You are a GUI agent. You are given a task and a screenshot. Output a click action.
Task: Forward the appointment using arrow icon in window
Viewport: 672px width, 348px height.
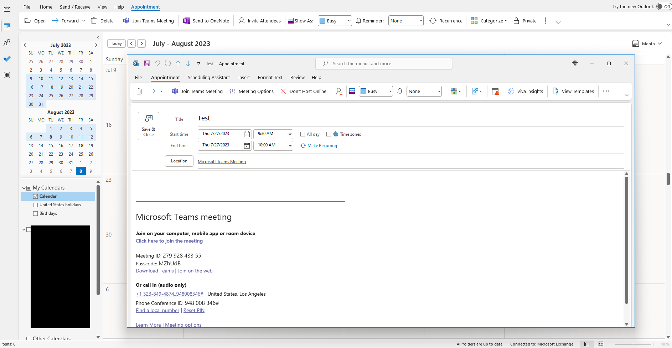152,91
